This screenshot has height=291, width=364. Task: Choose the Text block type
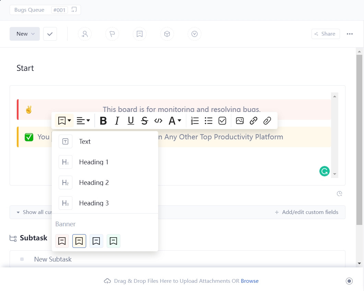tap(85, 141)
